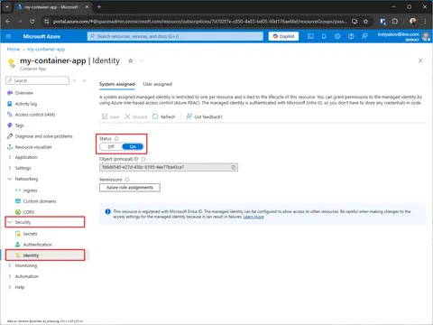
Task: Click the Refresh toolbar button
Action: point(164,116)
